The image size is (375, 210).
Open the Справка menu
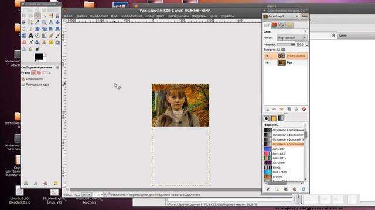(227, 16)
